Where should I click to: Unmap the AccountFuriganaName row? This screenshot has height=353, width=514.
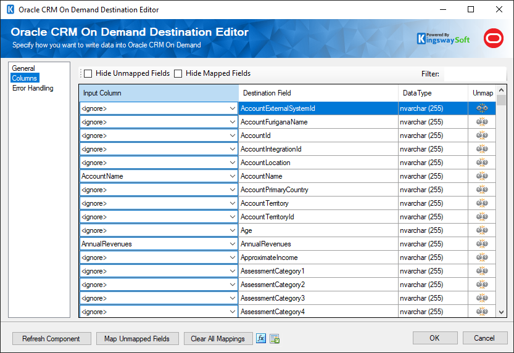click(x=482, y=122)
